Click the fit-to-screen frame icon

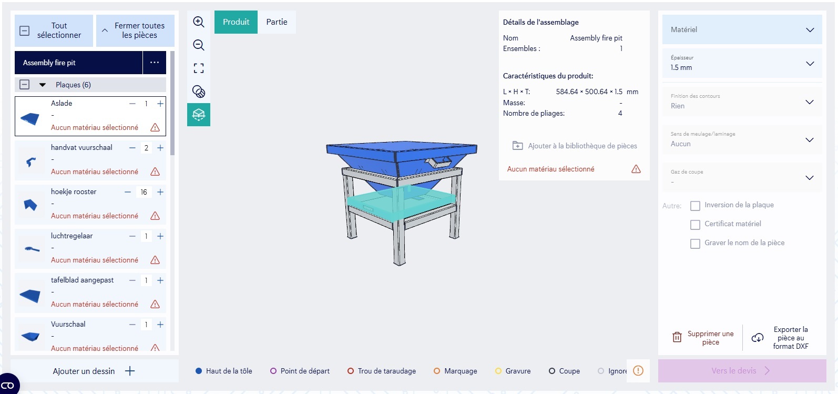point(199,68)
